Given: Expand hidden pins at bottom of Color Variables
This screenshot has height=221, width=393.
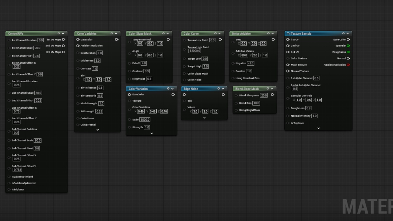Looking at the screenshot, I should 98,130.
